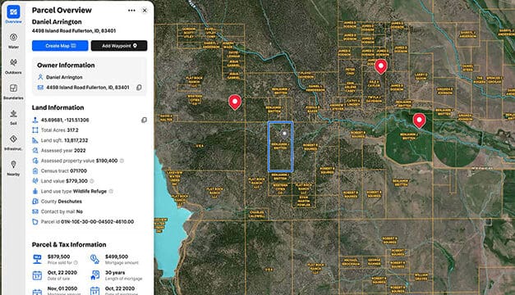
Task: Click the Mortgage amount icon
Action: pos(95,259)
